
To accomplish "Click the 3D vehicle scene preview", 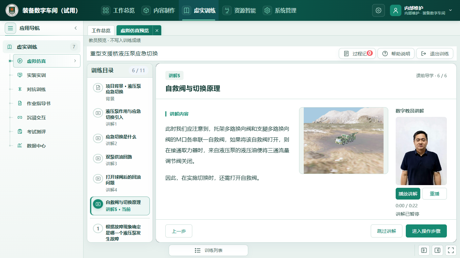I will pos(343,140).
